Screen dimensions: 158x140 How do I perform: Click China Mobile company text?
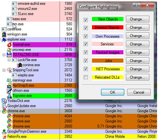pos(115,136)
